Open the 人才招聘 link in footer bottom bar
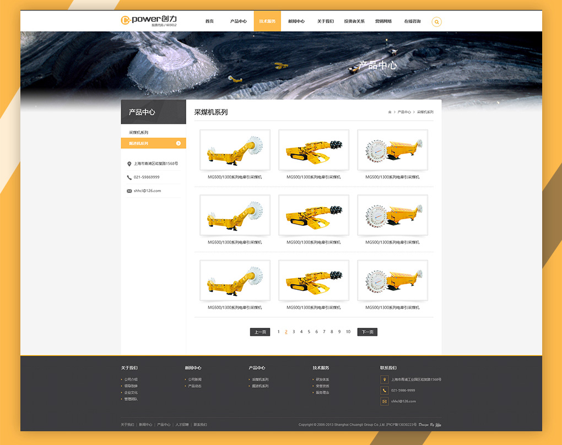 coord(181,425)
